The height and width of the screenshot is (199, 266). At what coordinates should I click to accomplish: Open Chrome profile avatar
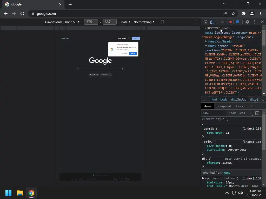click(252, 13)
